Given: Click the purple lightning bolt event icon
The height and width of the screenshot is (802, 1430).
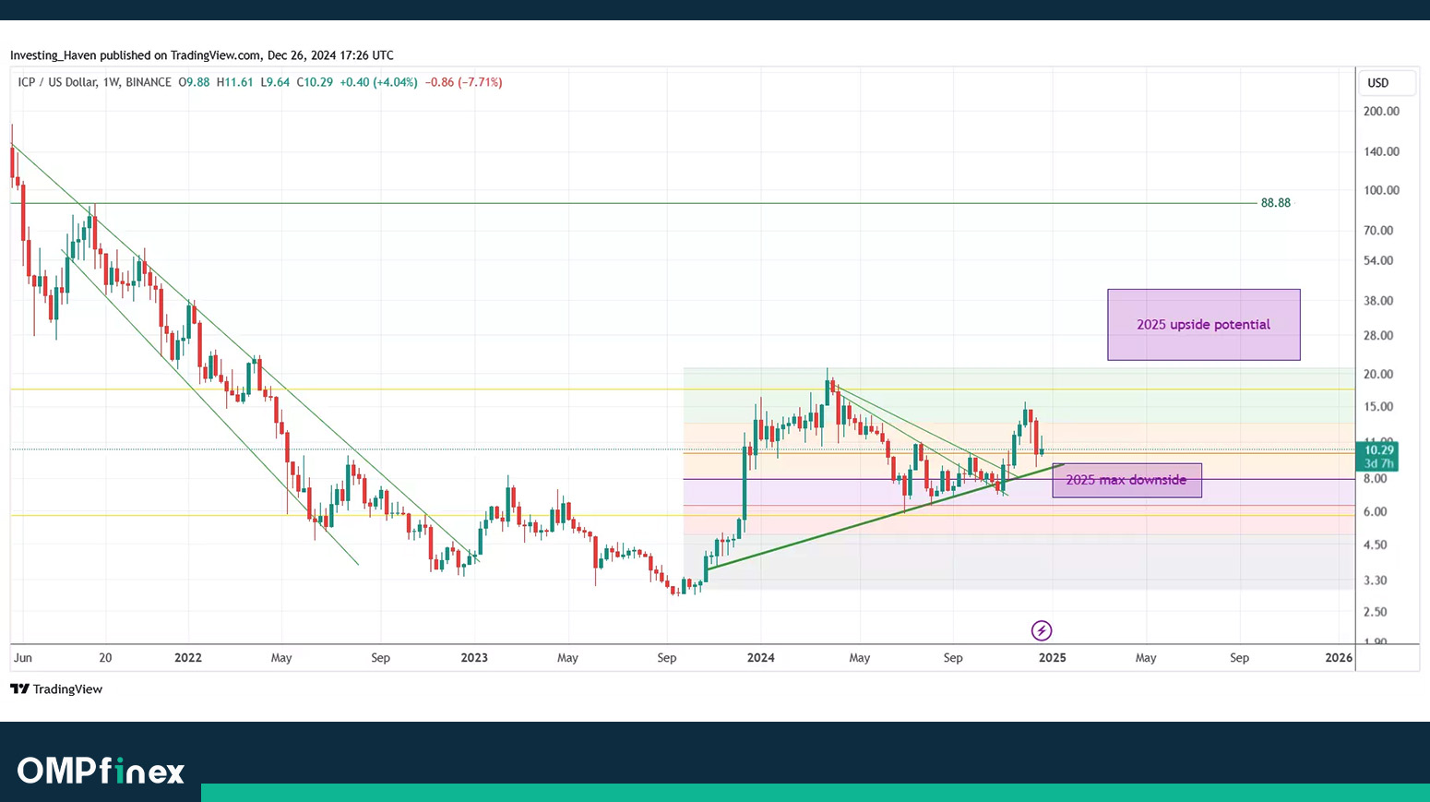Looking at the screenshot, I should [1042, 630].
